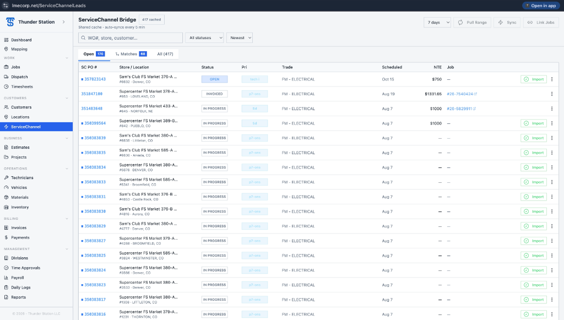
Task: Switch to the Matches tab
Action: (x=131, y=54)
